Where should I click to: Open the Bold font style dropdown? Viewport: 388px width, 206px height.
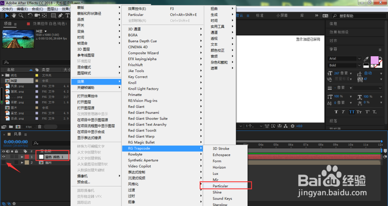(359, 65)
